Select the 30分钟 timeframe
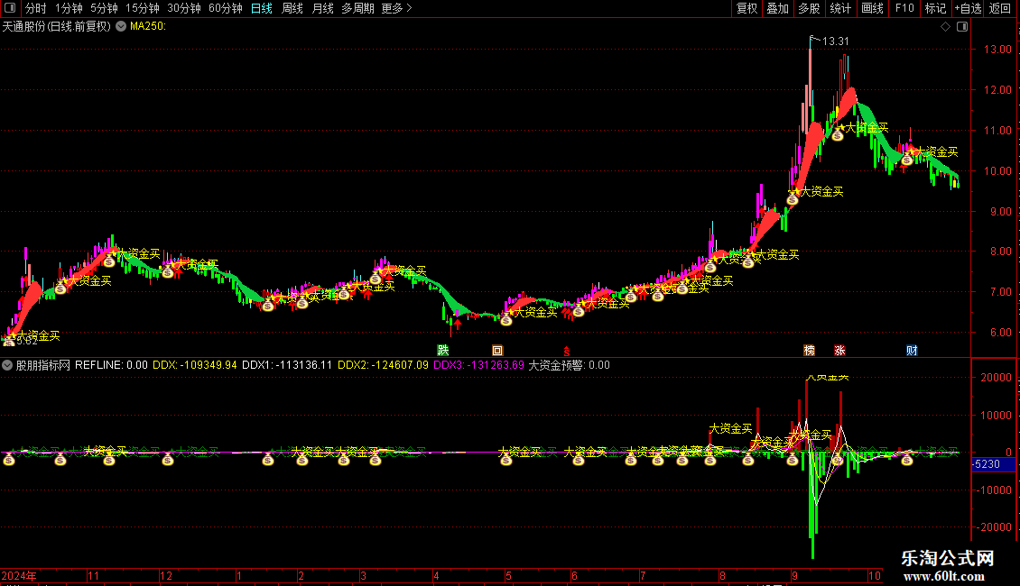 click(183, 8)
